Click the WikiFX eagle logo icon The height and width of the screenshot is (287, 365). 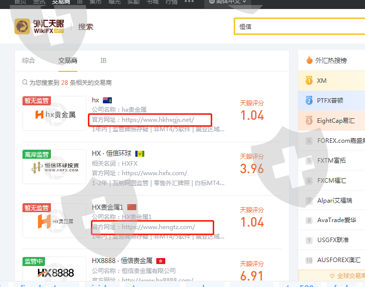[22, 26]
